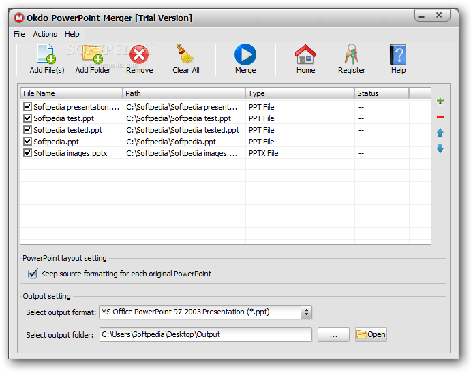Close the Okdo PowerPoint Merger window
The image size is (473, 373).
pos(439,15)
